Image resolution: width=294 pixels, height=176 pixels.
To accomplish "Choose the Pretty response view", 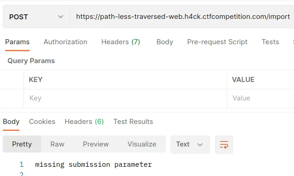I will pyautogui.click(x=22, y=144).
